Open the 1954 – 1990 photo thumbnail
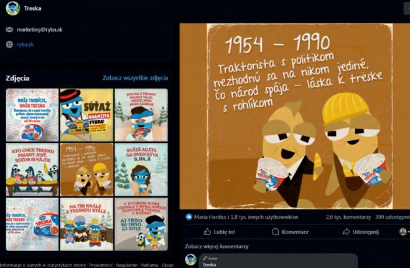 (86, 169)
